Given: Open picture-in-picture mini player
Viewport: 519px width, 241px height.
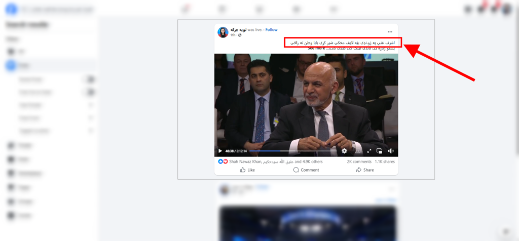Looking at the screenshot, I should [x=379, y=151].
